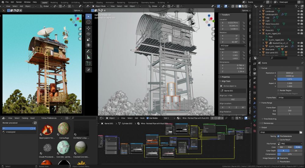Screen dimensions: 305x168
Task: Collapse the rp_eric_rigged_001 armature tree
Action: [260, 34]
